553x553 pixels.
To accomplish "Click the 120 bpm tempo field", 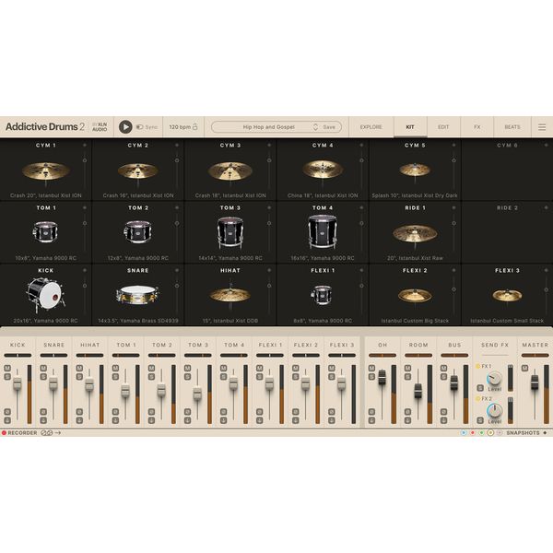I will [180, 127].
